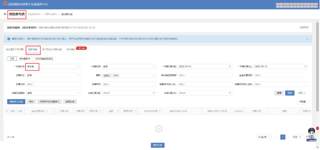Click calendar icon in 勾选日期(止)
This screenshot has height=150, width=320.
tap(229, 93)
